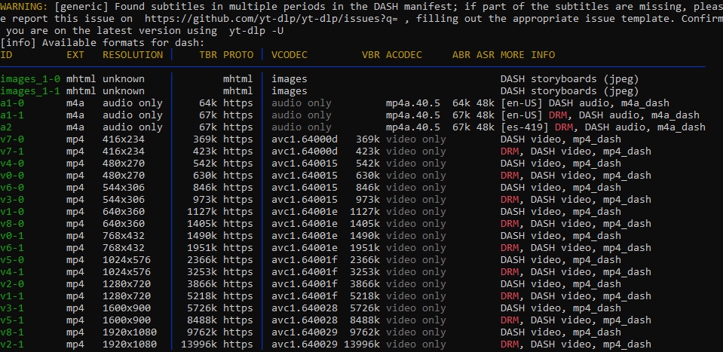This screenshot has width=723, height=352.
Task: Click the format ID v8-1
Action: pos(12,332)
